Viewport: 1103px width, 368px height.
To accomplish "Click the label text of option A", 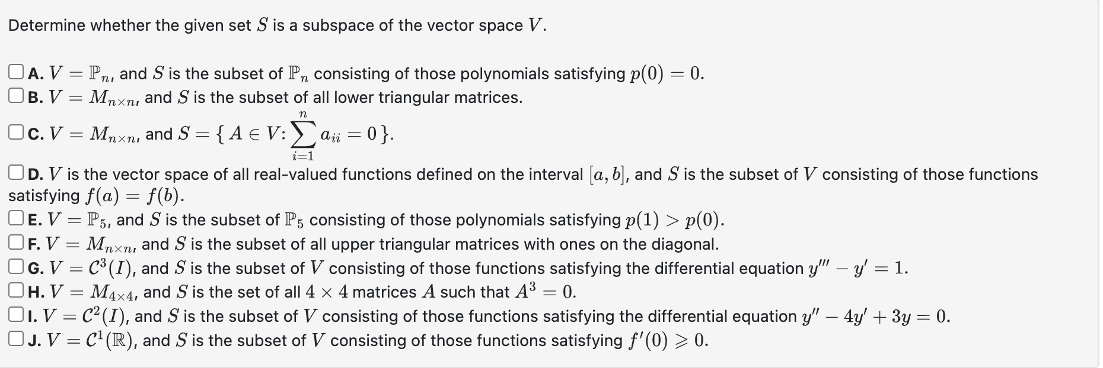I will coord(356,72).
